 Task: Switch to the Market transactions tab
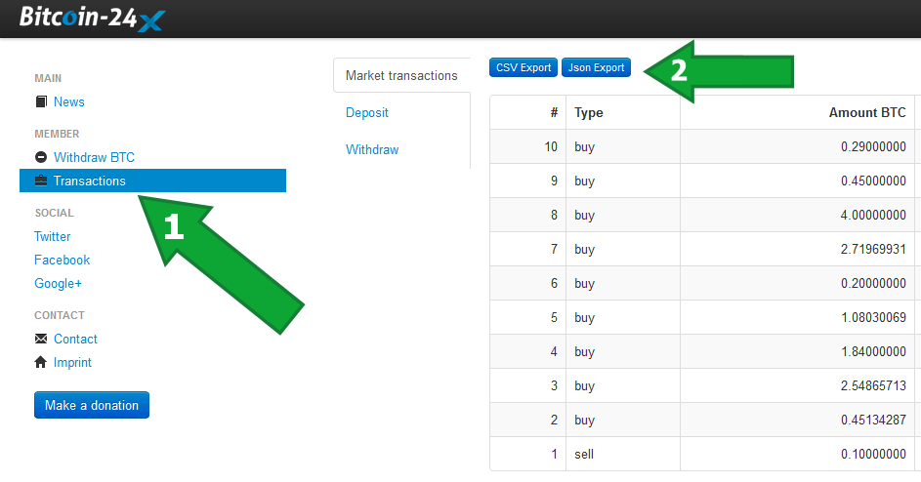401,75
